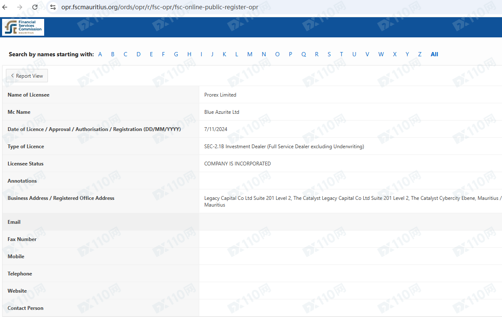Filter names starting with N

coord(264,55)
